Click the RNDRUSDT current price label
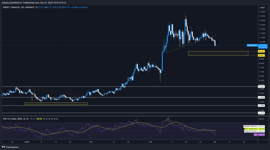This screenshot has width=270, height=150. click(x=253, y=45)
